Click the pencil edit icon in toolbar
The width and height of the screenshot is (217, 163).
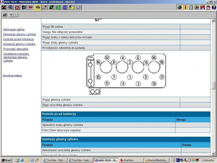[x=44, y=7]
